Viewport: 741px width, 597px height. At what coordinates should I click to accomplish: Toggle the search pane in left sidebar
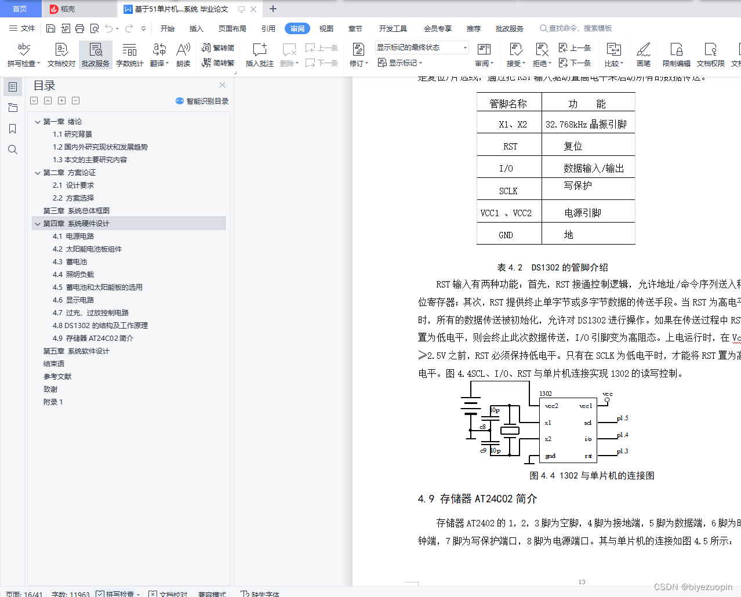pos(13,150)
